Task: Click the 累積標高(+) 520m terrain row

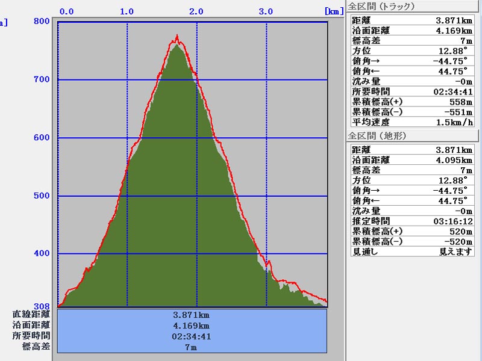Action: [x=412, y=232]
